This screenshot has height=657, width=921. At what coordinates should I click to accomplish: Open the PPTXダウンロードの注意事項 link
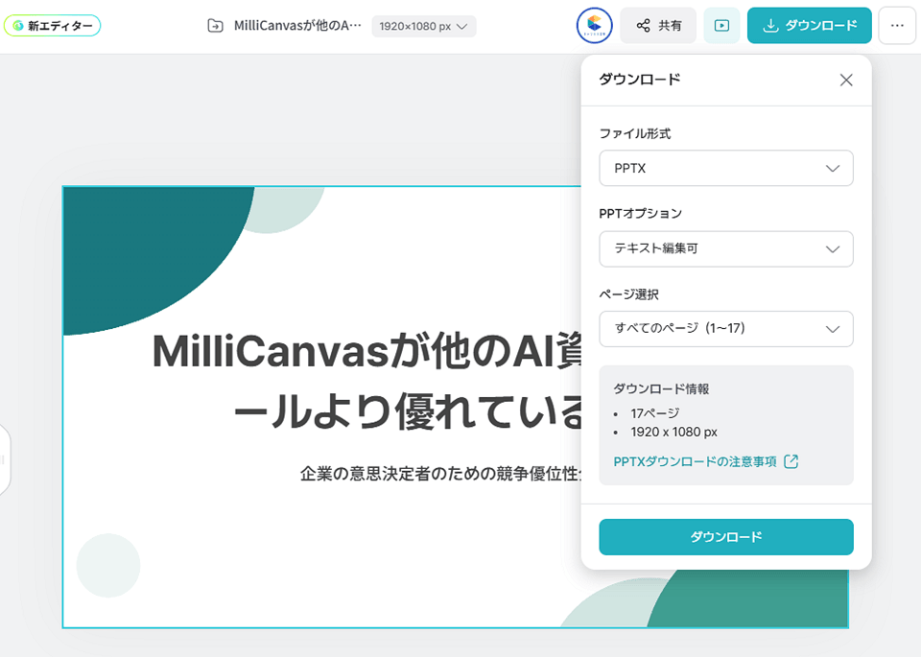pos(695,462)
